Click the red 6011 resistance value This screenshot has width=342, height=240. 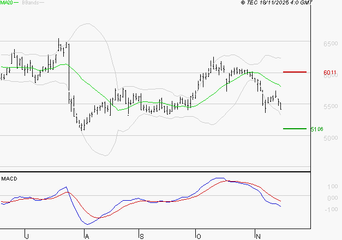coord(330,72)
